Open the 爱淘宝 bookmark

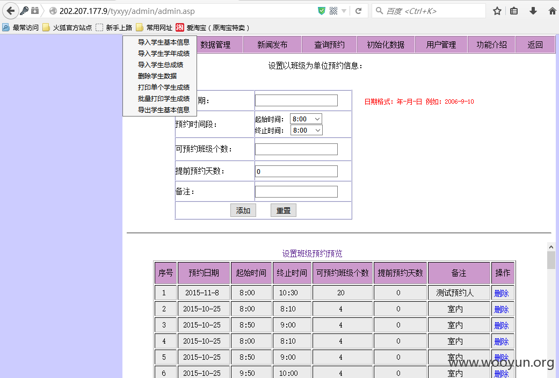pos(213,27)
